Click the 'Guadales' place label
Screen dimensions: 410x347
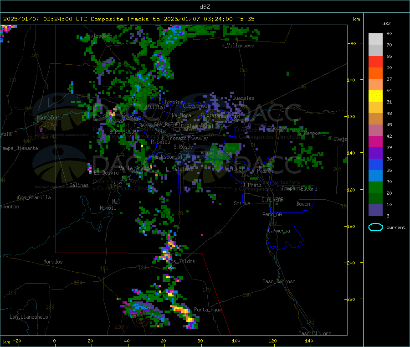(x=243, y=98)
